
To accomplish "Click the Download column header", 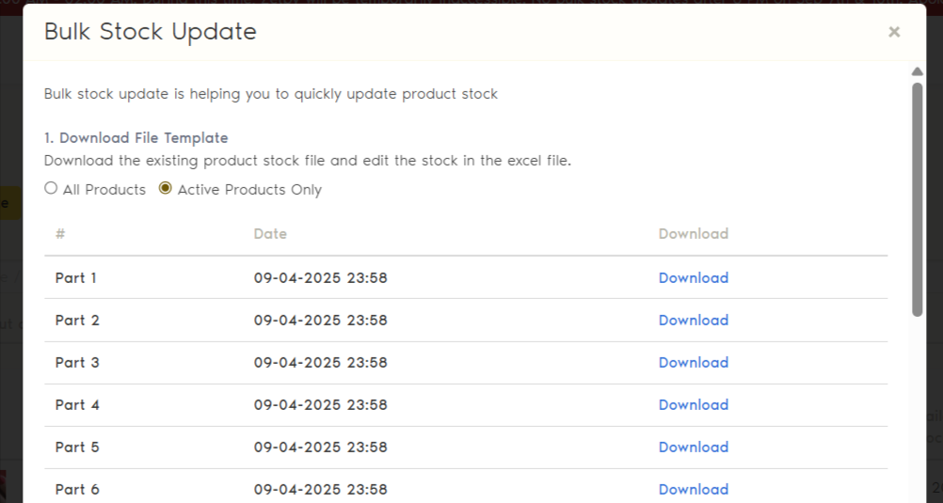I will pyautogui.click(x=693, y=233).
